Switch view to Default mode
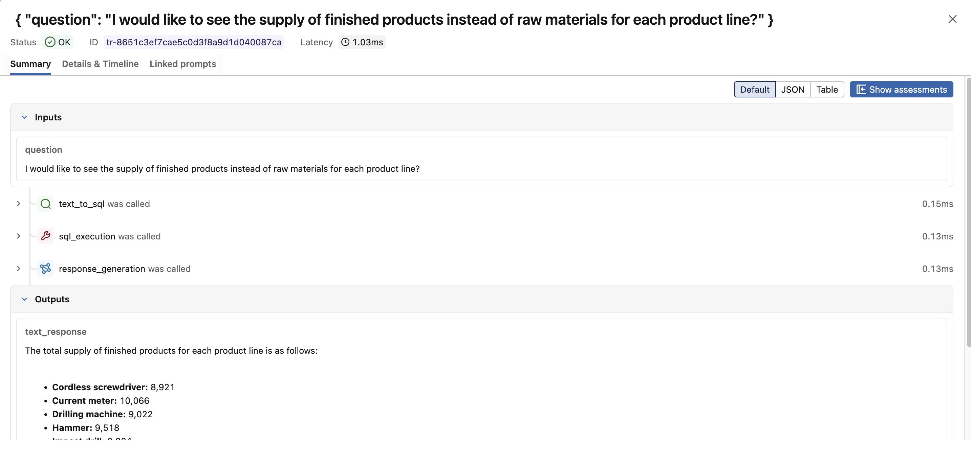 click(x=754, y=90)
